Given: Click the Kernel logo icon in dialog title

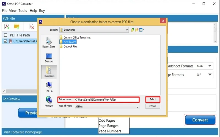Looking at the screenshot, I should pyautogui.click(x=41, y=22).
